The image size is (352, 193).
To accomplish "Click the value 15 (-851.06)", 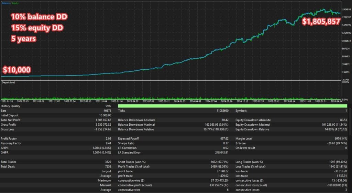I will coord(339,180).
